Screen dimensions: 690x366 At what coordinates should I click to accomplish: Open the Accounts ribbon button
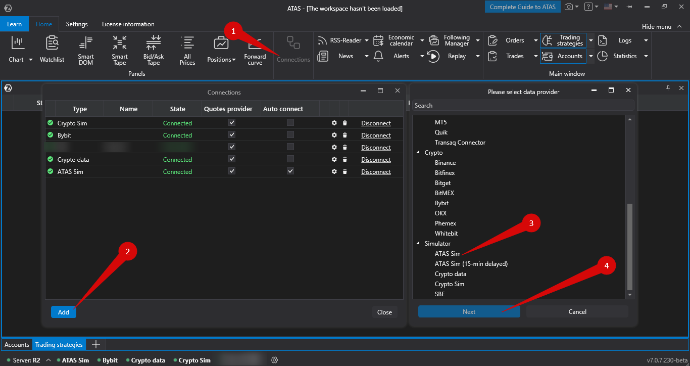563,56
